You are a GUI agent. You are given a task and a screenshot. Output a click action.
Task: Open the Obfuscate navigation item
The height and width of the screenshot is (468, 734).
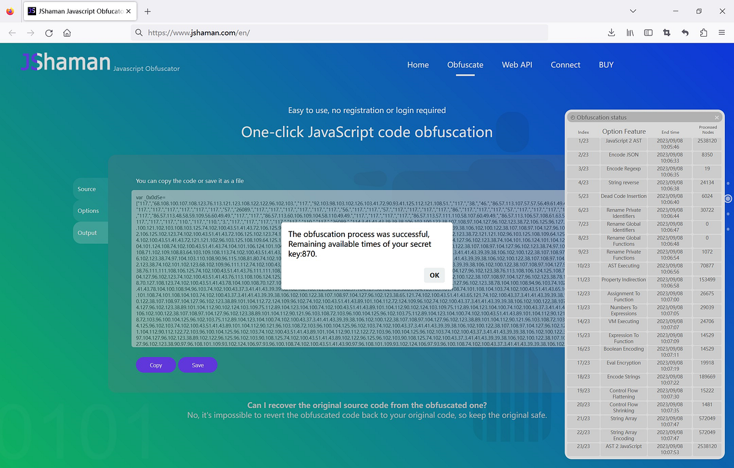point(465,64)
